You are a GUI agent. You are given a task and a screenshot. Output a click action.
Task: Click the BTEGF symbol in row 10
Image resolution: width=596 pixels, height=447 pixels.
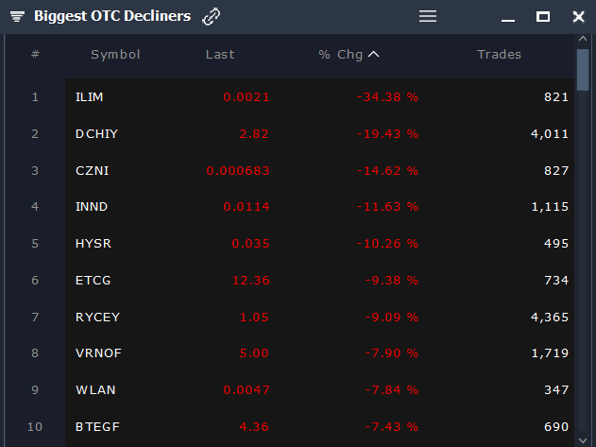pos(97,427)
